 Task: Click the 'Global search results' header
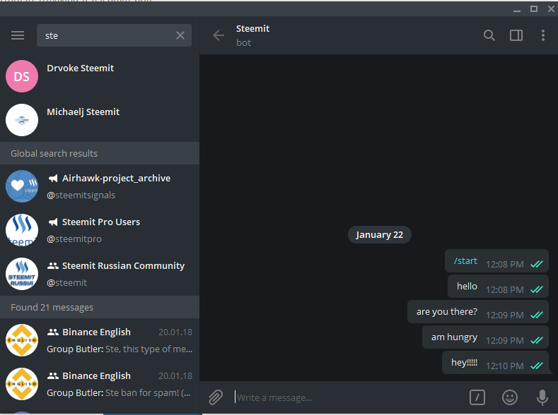(x=100, y=153)
